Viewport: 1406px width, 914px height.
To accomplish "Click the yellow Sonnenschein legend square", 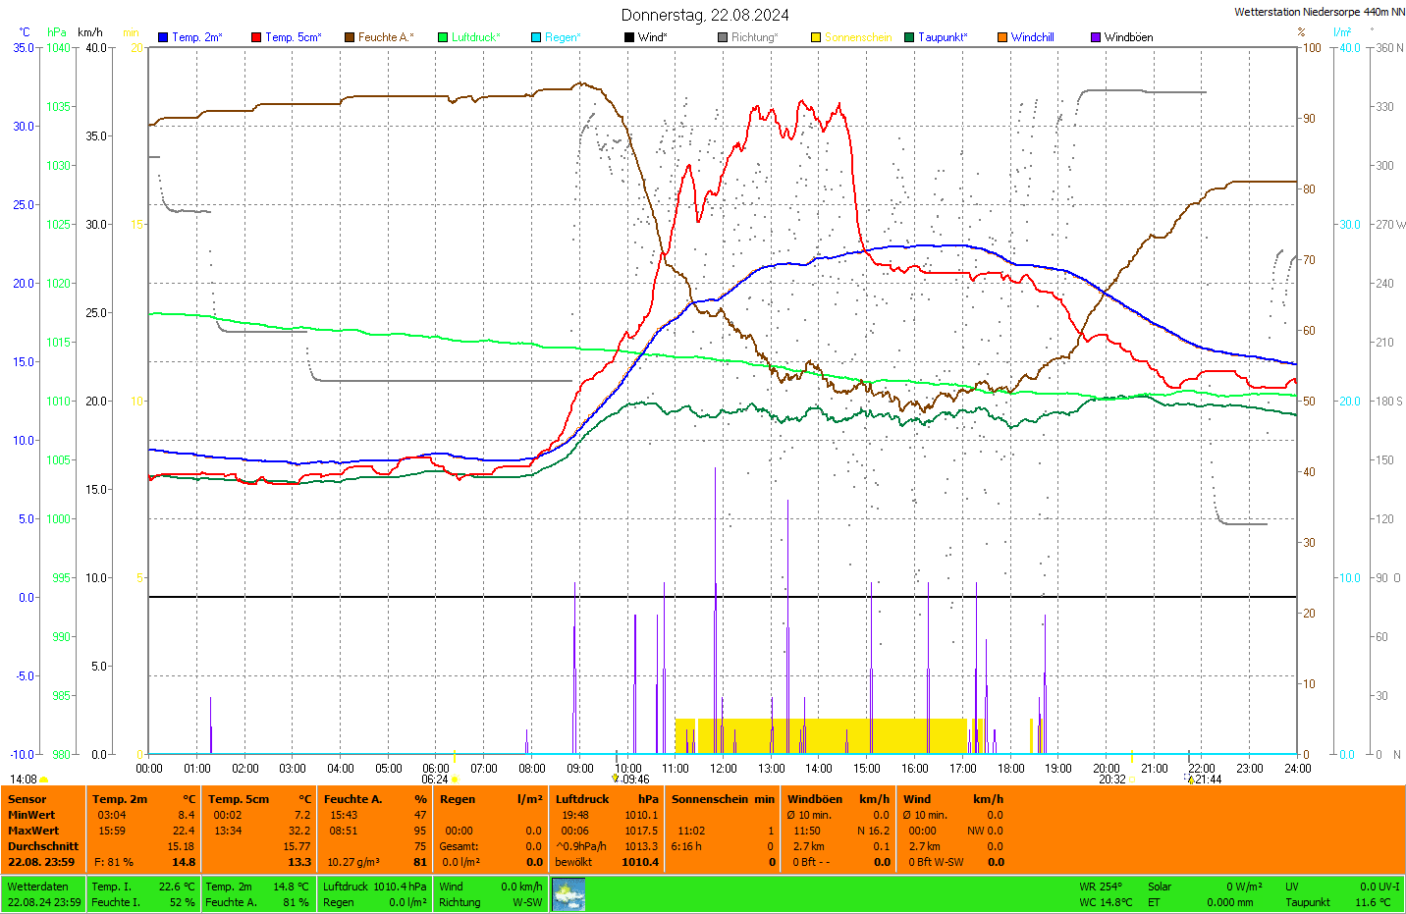I will coord(816,37).
